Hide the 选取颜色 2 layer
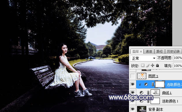182x112 pixels. point(132,84)
